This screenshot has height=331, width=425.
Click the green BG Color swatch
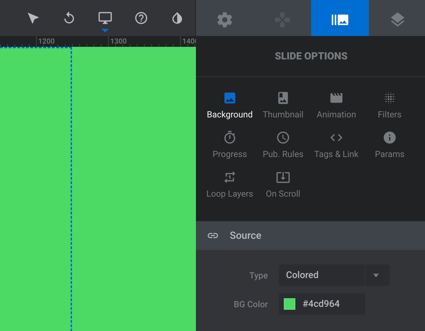click(290, 304)
